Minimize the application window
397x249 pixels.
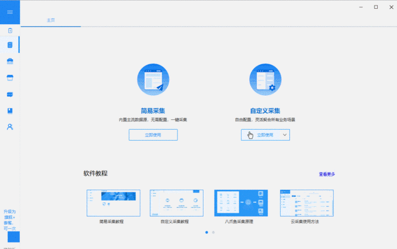(361, 7)
